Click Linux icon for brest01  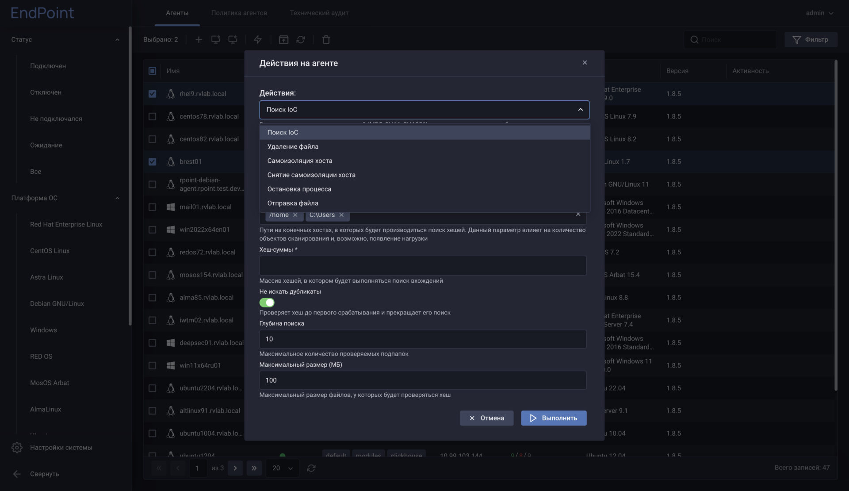click(171, 162)
